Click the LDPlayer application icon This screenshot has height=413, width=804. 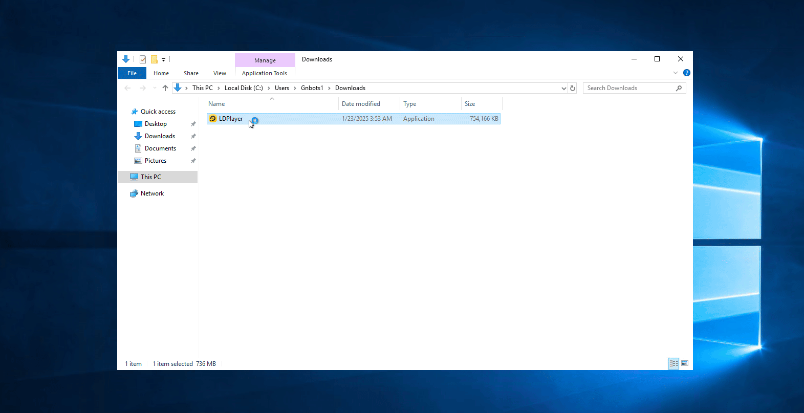pyautogui.click(x=213, y=119)
